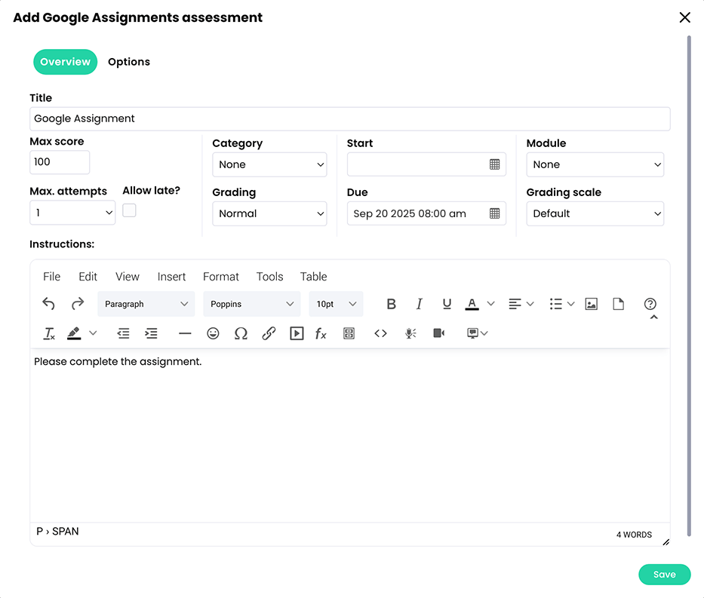Insert a horizontal line

point(185,333)
